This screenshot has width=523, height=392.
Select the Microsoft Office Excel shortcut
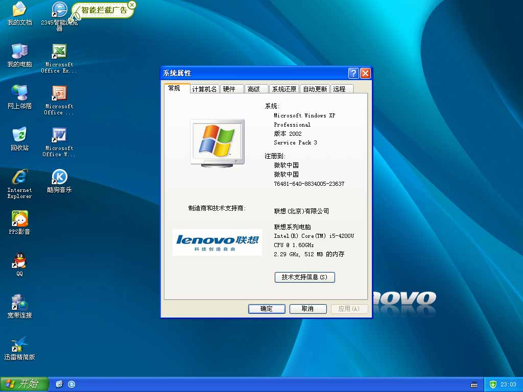tap(59, 58)
